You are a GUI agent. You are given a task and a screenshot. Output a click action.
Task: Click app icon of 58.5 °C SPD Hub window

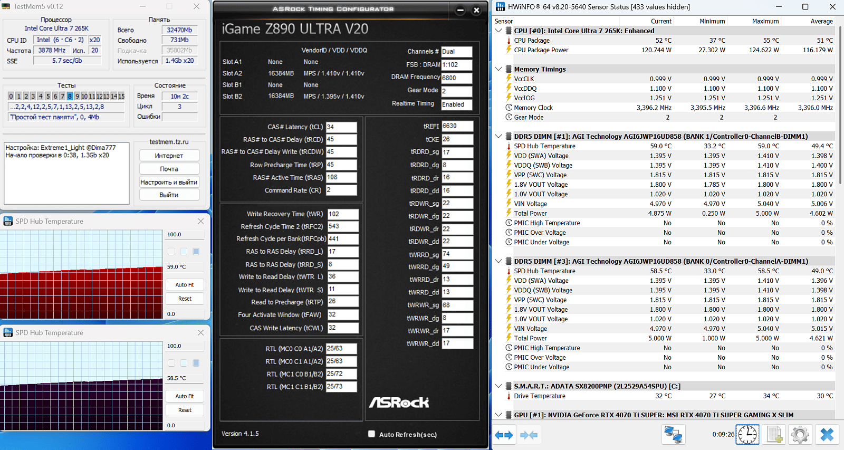pyautogui.click(x=8, y=332)
